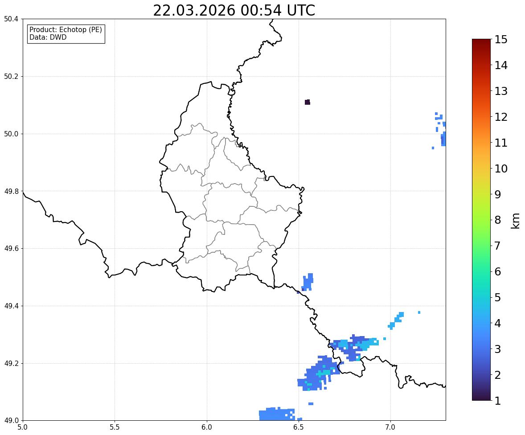Click the colorbar tick label '1'
Viewport: 525px width, 435px height.
[x=497, y=401]
